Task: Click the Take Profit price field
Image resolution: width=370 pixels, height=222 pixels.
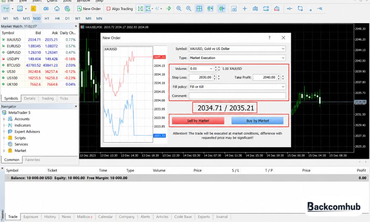Action: [x=265, y=77]
